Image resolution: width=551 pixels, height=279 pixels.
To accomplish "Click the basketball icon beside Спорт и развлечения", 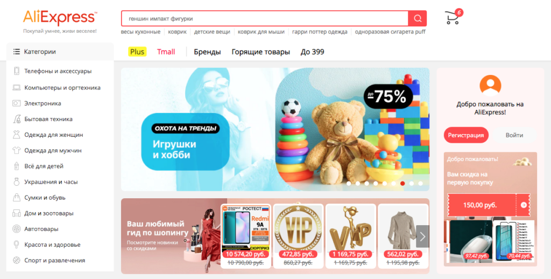I will [17, 260].
